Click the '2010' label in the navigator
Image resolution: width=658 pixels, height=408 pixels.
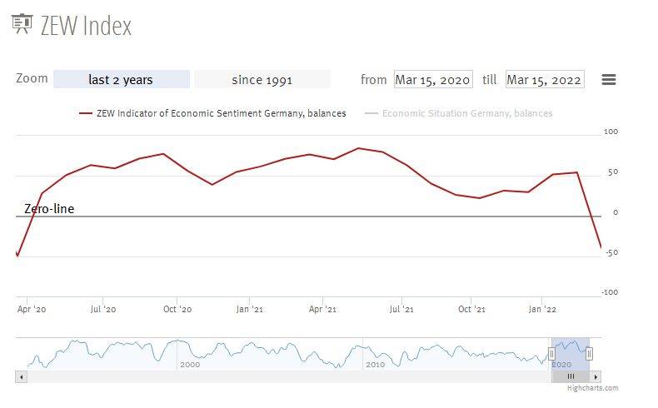375,365
